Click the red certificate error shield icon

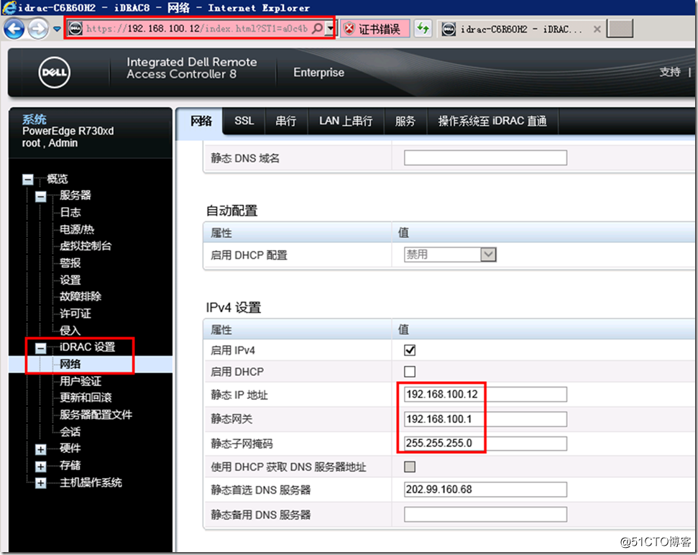point(349,29)
